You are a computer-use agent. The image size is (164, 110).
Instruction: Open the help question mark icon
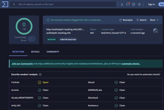pyautogui.click(x=134, y=4)
